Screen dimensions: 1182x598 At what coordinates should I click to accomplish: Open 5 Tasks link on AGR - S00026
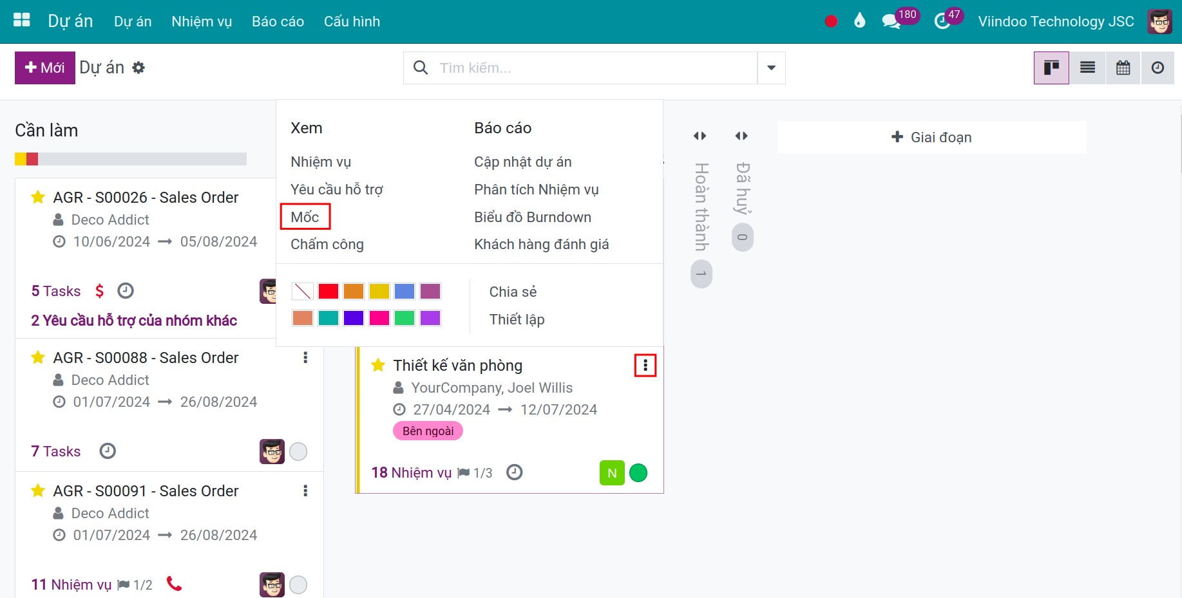click(x=56, y=291)
